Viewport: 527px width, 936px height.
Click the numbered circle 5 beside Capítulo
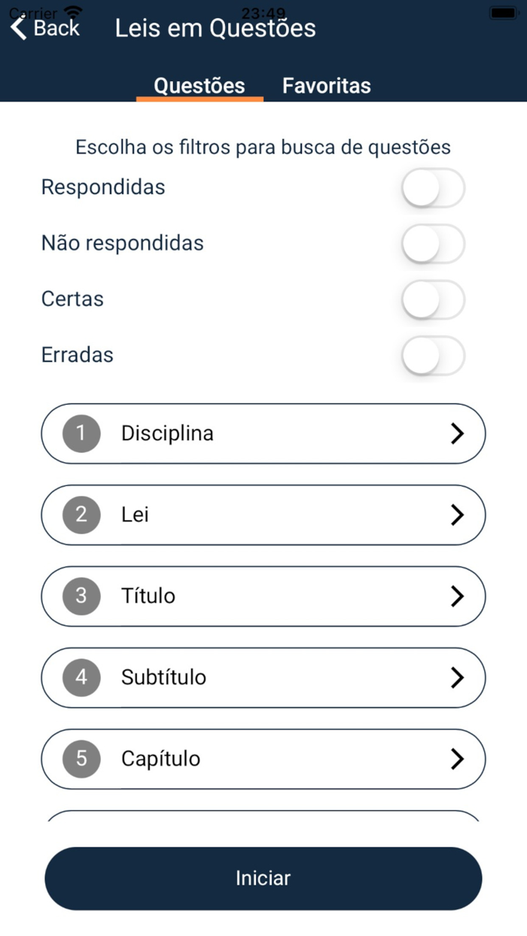[80, 758]
